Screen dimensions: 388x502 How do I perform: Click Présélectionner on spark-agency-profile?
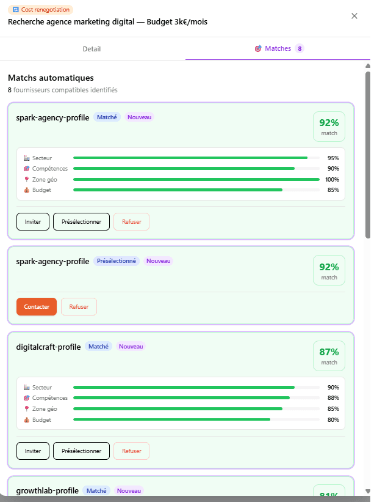[x=81, y=221]
